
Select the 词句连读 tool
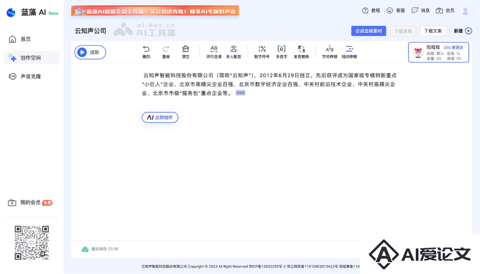click(x=214, y=51)
